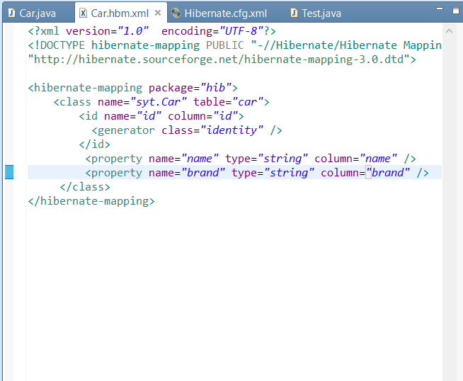463x381 pixels.
Task: Minimize the editor area
Action: pyautogui.click(x=440, y=9)
